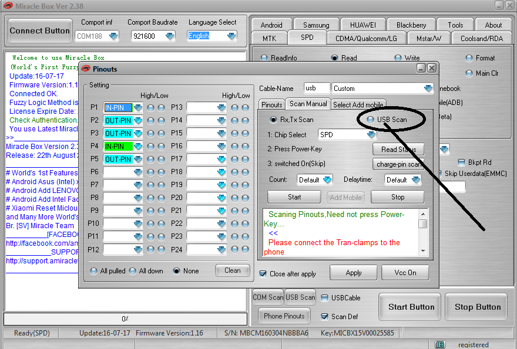Screen dimensions: 517x349
Task: Open the Language Select English dropdown
Action: 231,36
